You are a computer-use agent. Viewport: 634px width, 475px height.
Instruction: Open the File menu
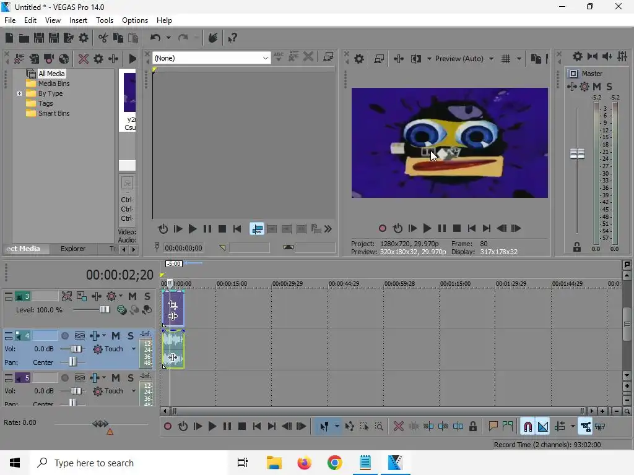(x=10, y=20)
